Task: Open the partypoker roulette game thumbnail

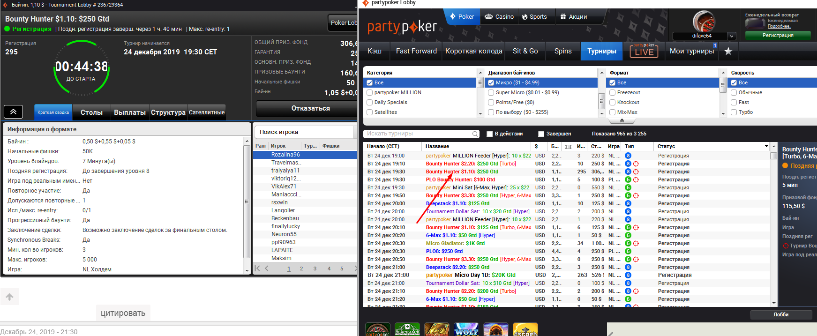Action: (x=377, y=329)
